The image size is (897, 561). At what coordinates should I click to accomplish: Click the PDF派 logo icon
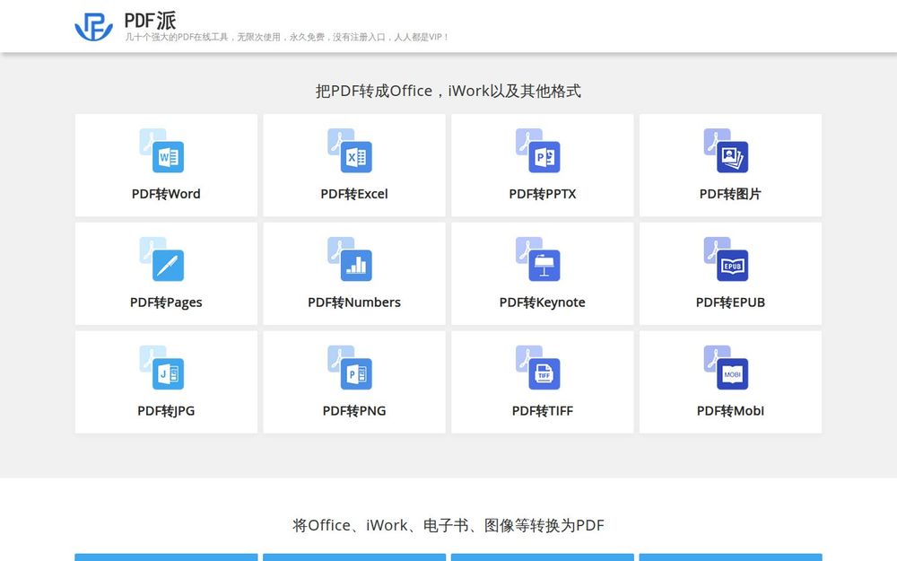(94, 27)
